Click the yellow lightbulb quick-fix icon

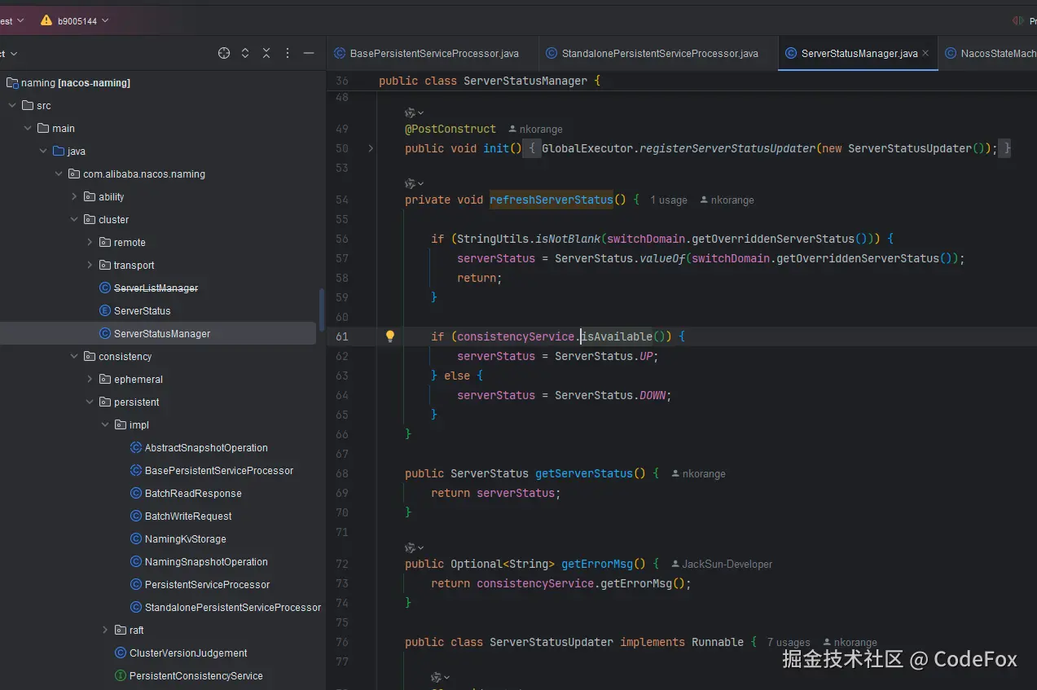(x=390, y=336)
